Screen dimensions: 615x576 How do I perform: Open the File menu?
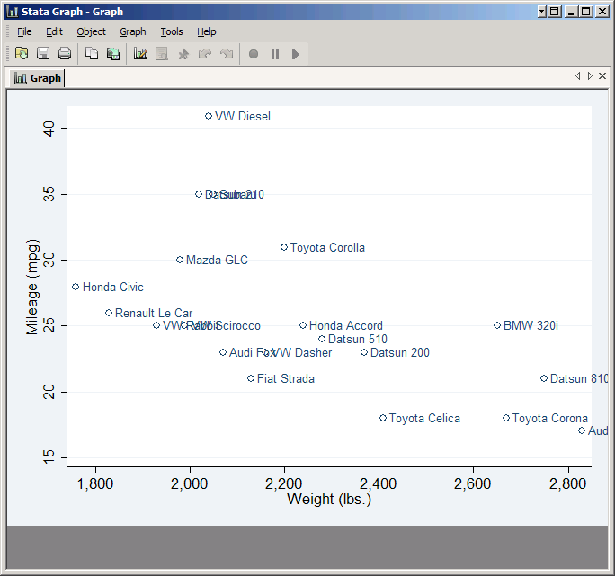pos(24,31)
